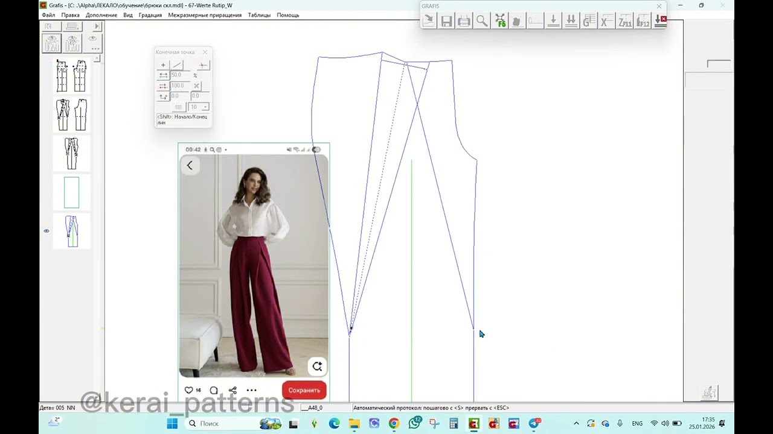The height and width of the screenshot is (434, 773).
Task: Click the layers stack icon atop sidebar
Action: point(72,27)
